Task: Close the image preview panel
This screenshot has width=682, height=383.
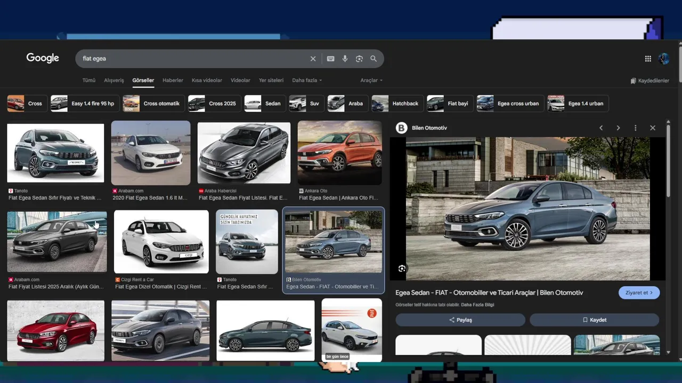Action: [x=653, y=128]
